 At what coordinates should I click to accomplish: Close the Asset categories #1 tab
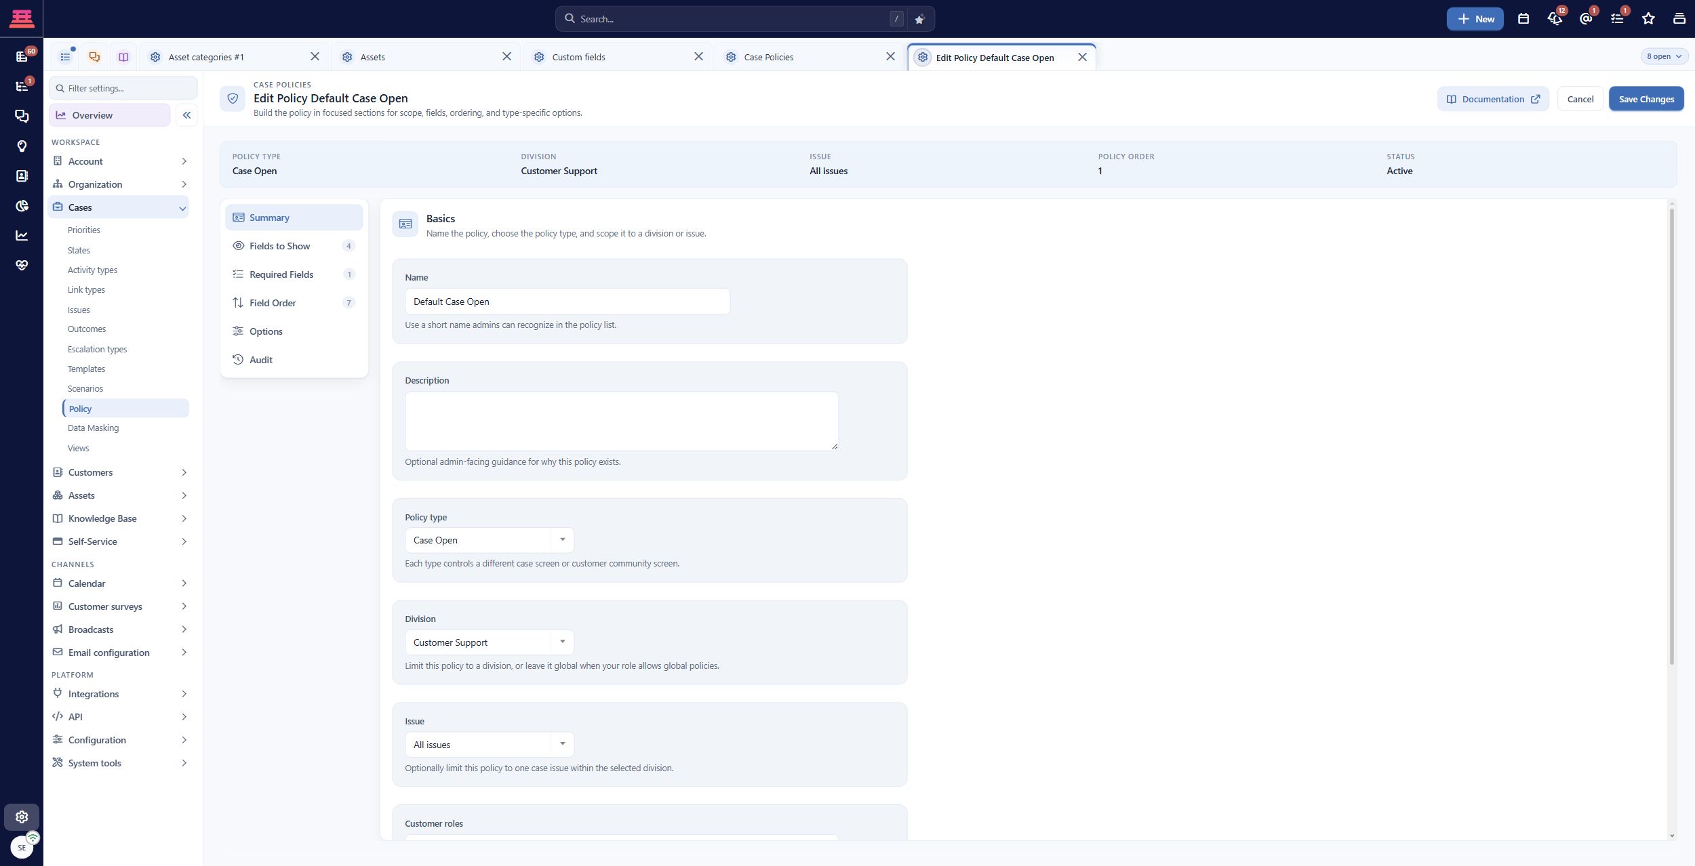pos(315,57)
